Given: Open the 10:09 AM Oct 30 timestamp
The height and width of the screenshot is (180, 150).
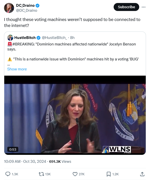Looking at the screenshot, I should (x=25, y=162).
